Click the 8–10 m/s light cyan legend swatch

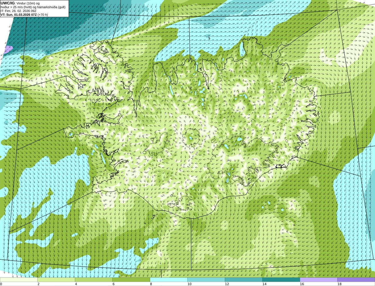pos(169,280)
